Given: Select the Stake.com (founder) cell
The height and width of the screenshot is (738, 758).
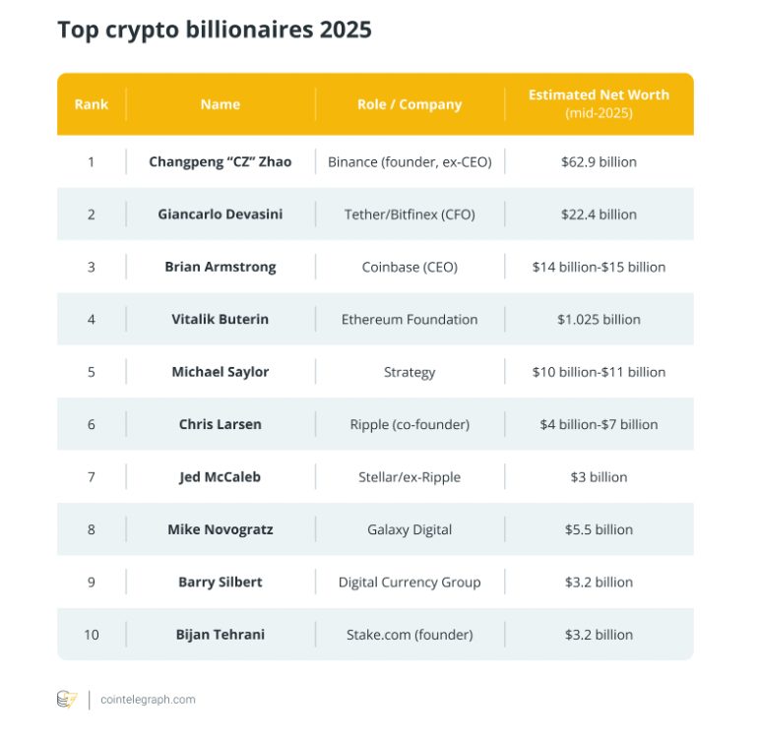Looking at the screenshot, I should tap(410, 635).
